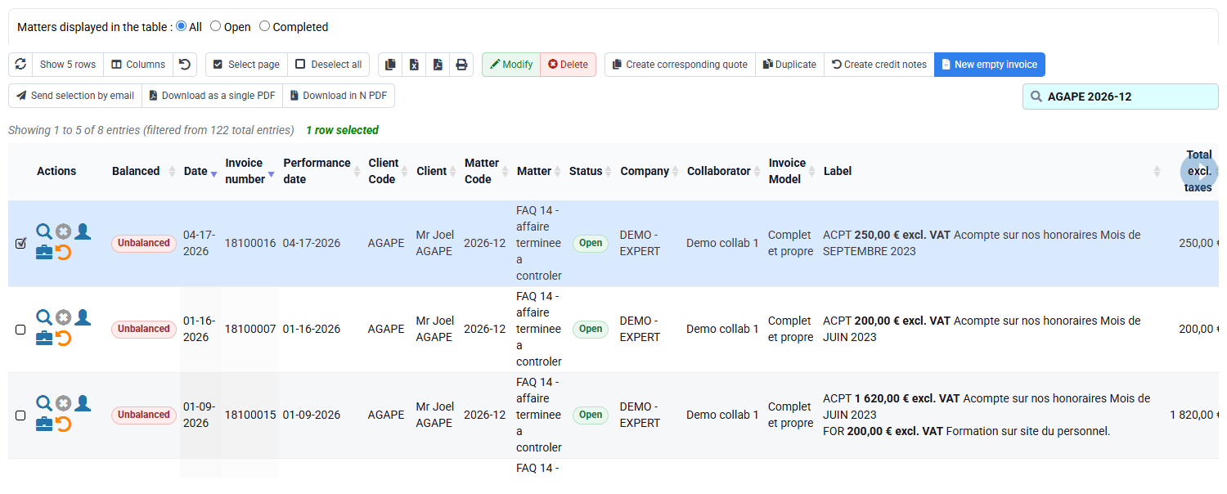Sort table by Date column
The width and height of the screenshot is (1227, 494).
point(200,171)
